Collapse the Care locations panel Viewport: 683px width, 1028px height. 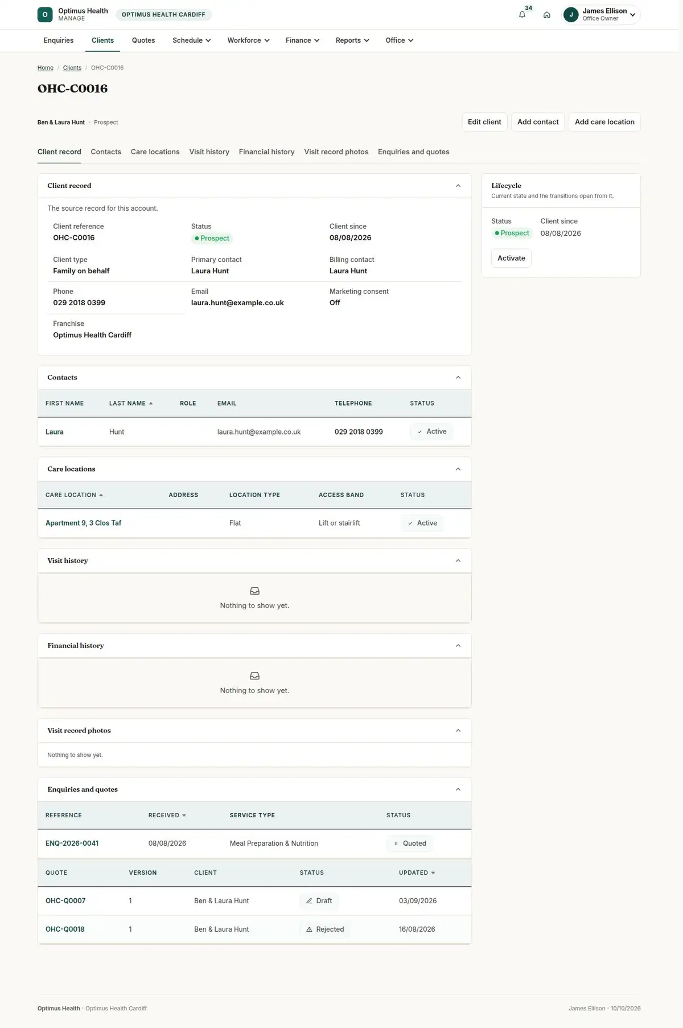point(458,469)
